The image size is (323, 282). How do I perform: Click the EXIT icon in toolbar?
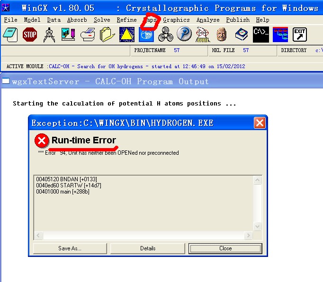tap(300, 35)
